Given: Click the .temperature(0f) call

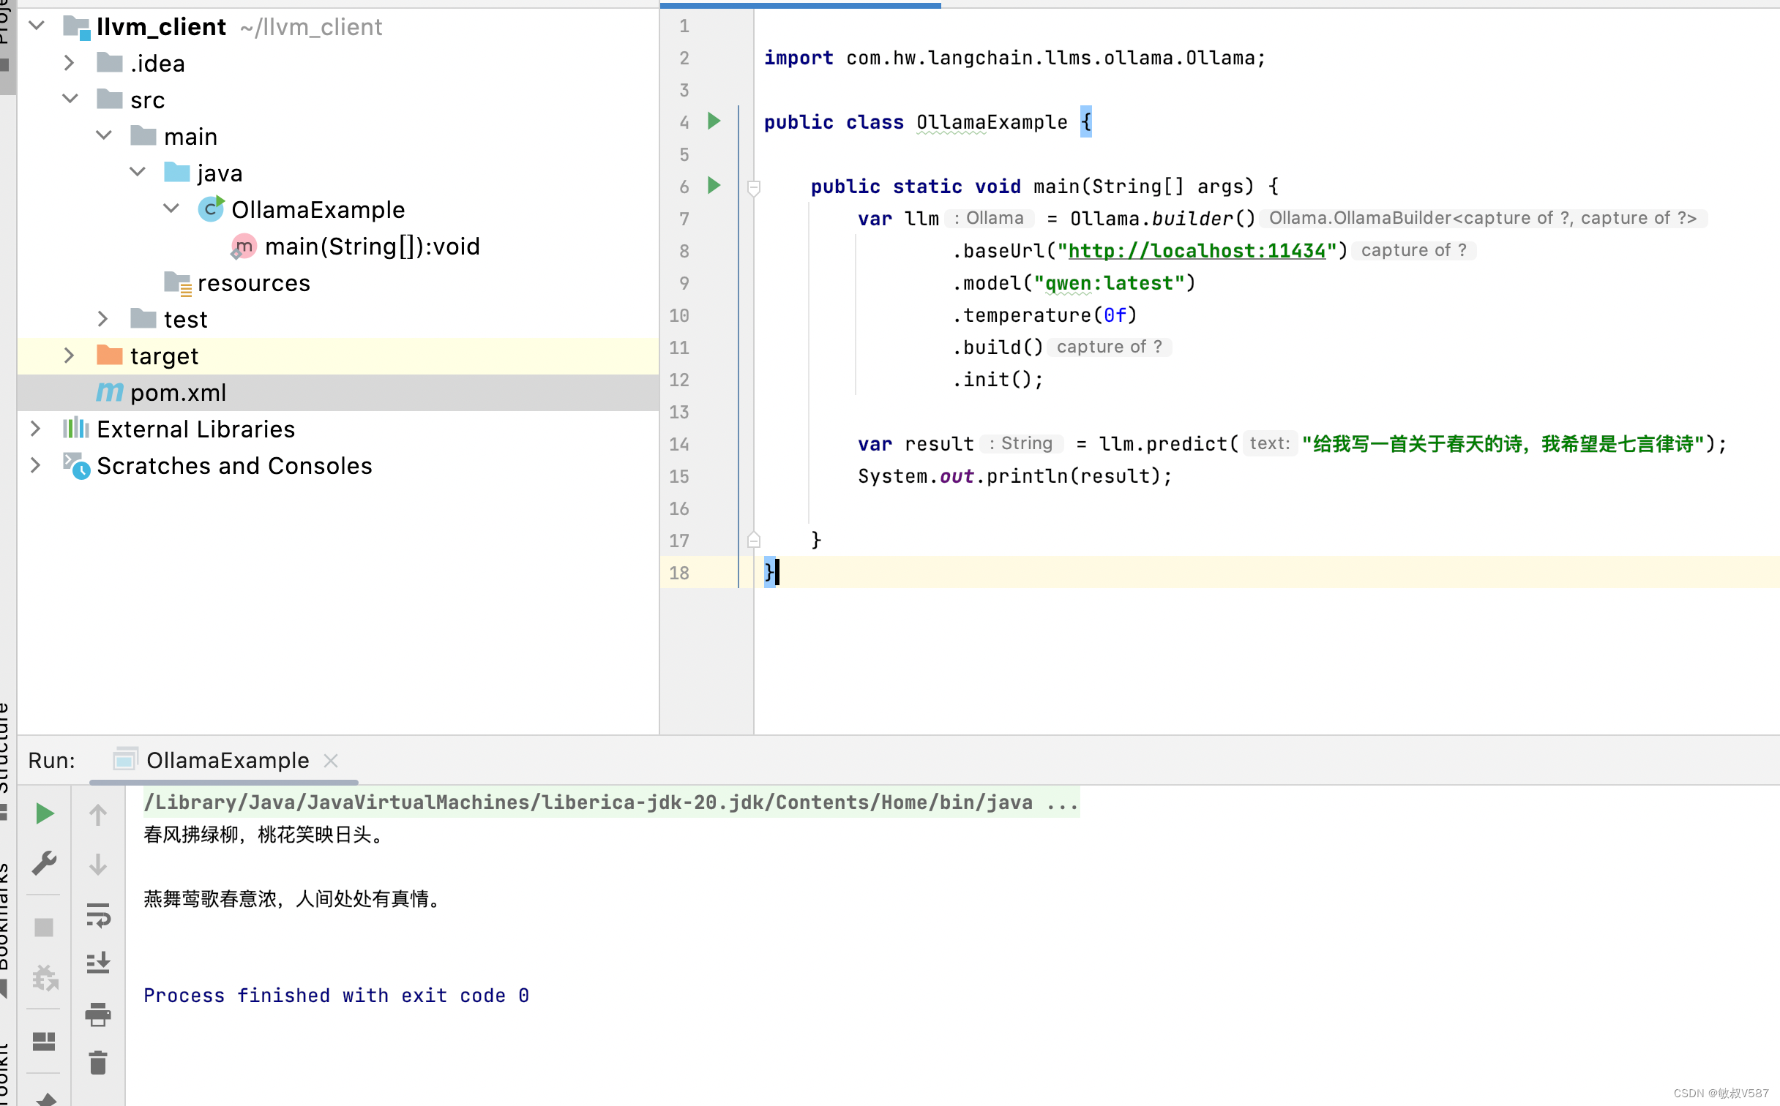Looking at the screenshot, I should point(1045,315).
